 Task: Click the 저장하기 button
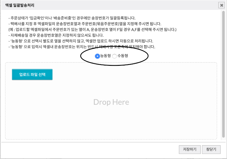[190, 149]
